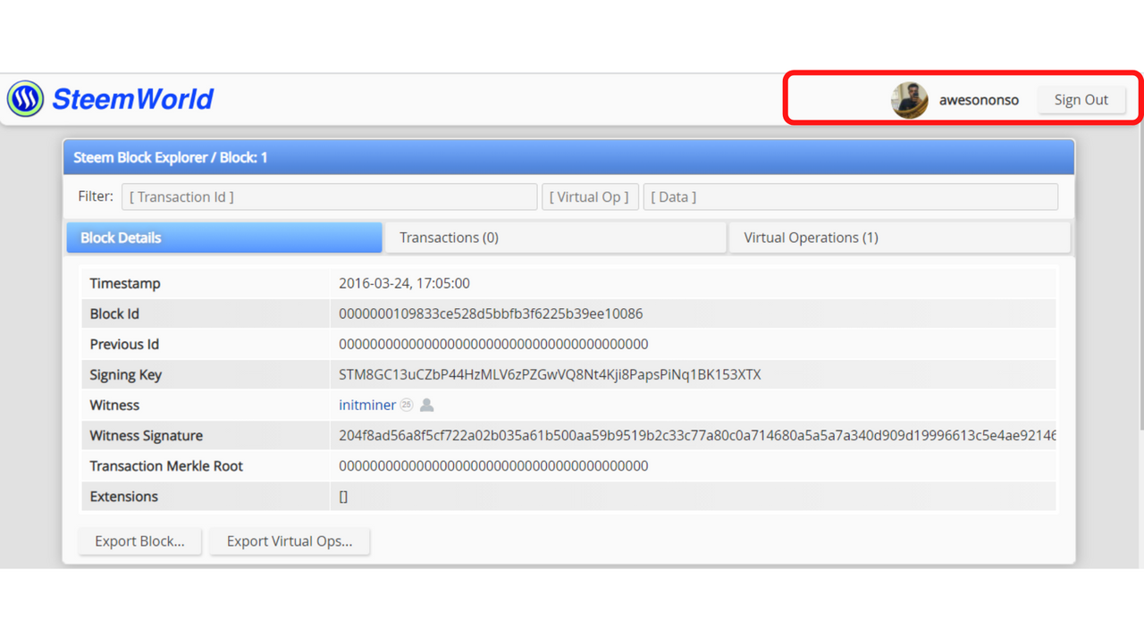Click the Extensions row label
The width and height of the screenshot is (1144, 643).
tap(123, 496)
